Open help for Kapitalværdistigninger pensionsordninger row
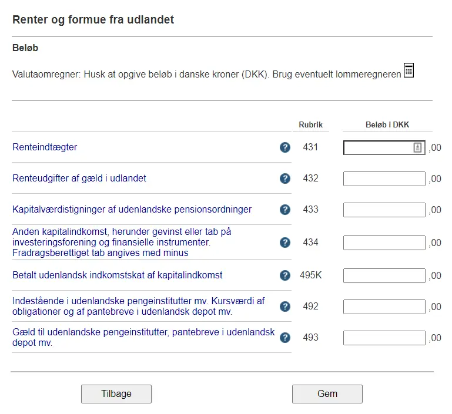The height and width of the screenshot is (414, 452). [285, 210]
